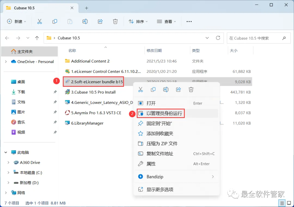Open the three-dots more options menu

point(189,21)
